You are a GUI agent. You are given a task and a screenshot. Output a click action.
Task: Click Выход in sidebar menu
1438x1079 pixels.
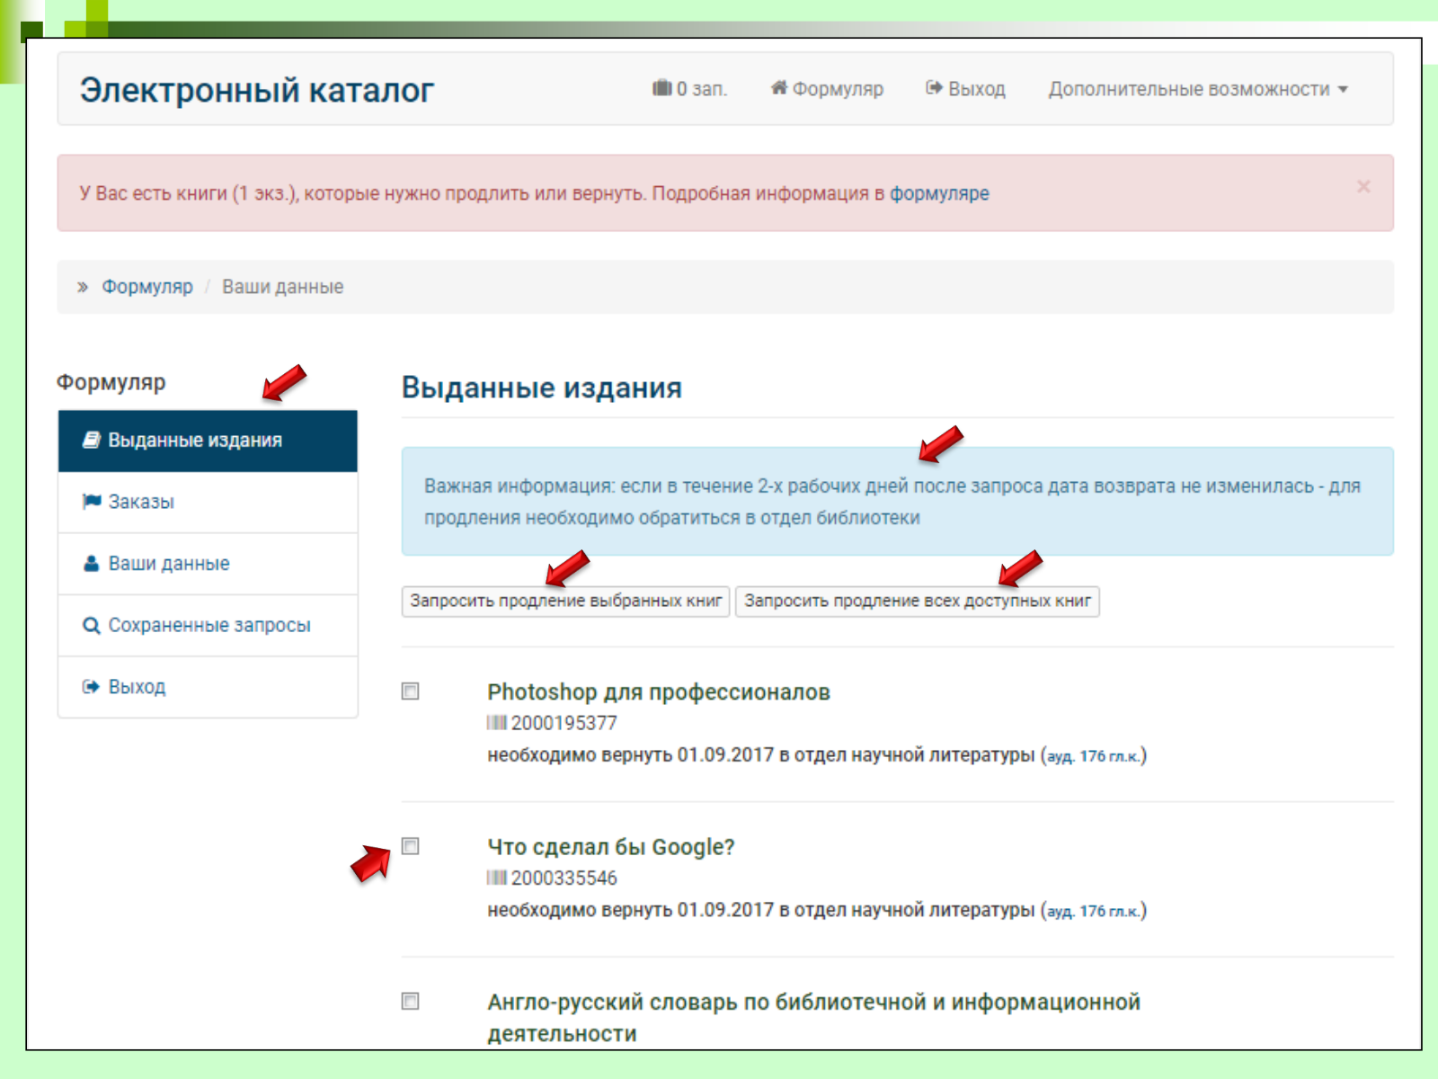coord(208,687)
